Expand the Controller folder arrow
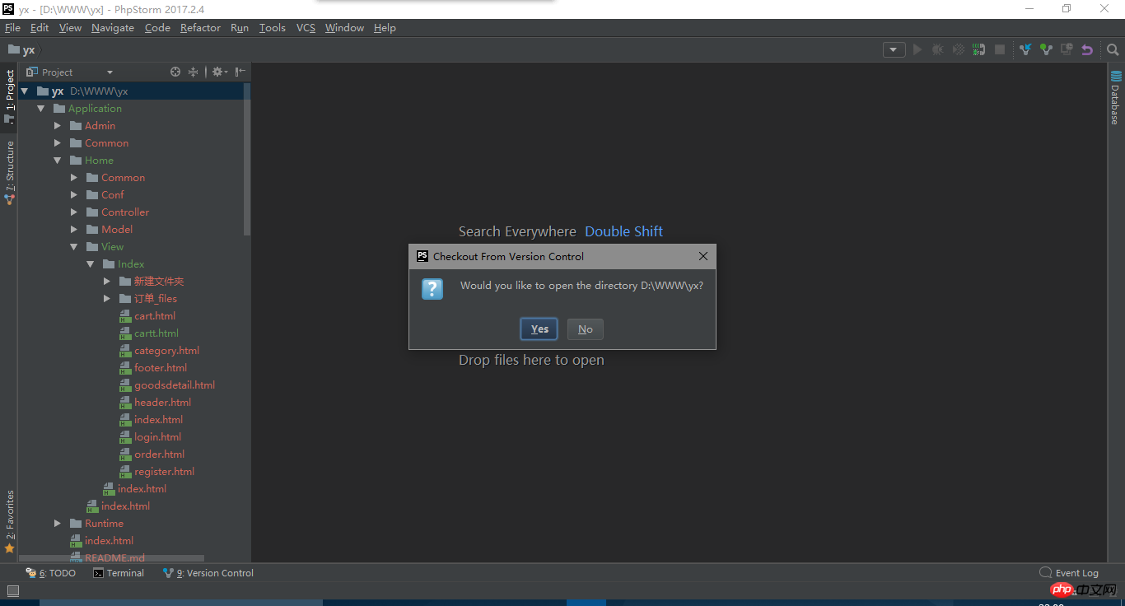The image size is (1125, 606). pyautogui.click(x=74, y=212)
